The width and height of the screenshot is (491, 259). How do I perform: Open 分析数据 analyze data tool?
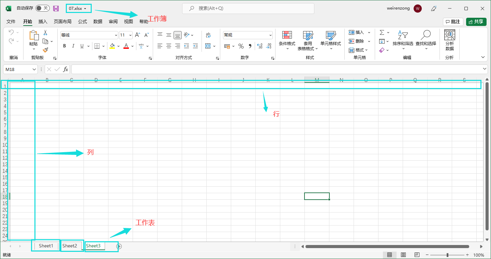449,40
